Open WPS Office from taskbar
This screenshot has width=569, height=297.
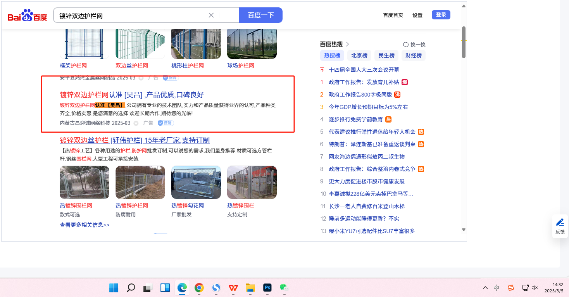click(x=233, y=288)
